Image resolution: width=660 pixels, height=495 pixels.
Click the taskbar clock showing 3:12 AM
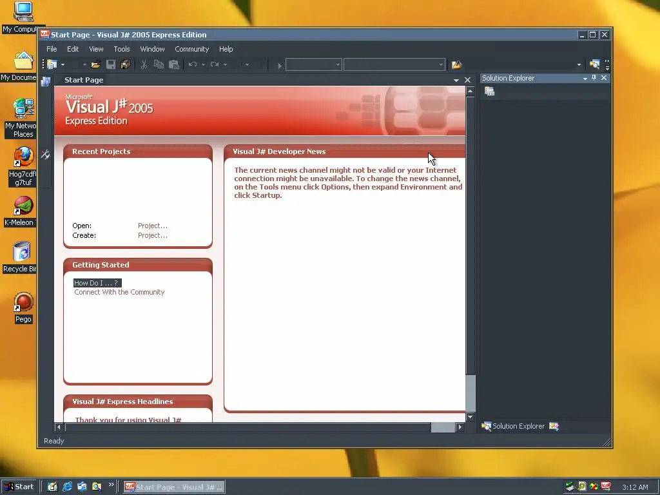[x=635, y=487]
